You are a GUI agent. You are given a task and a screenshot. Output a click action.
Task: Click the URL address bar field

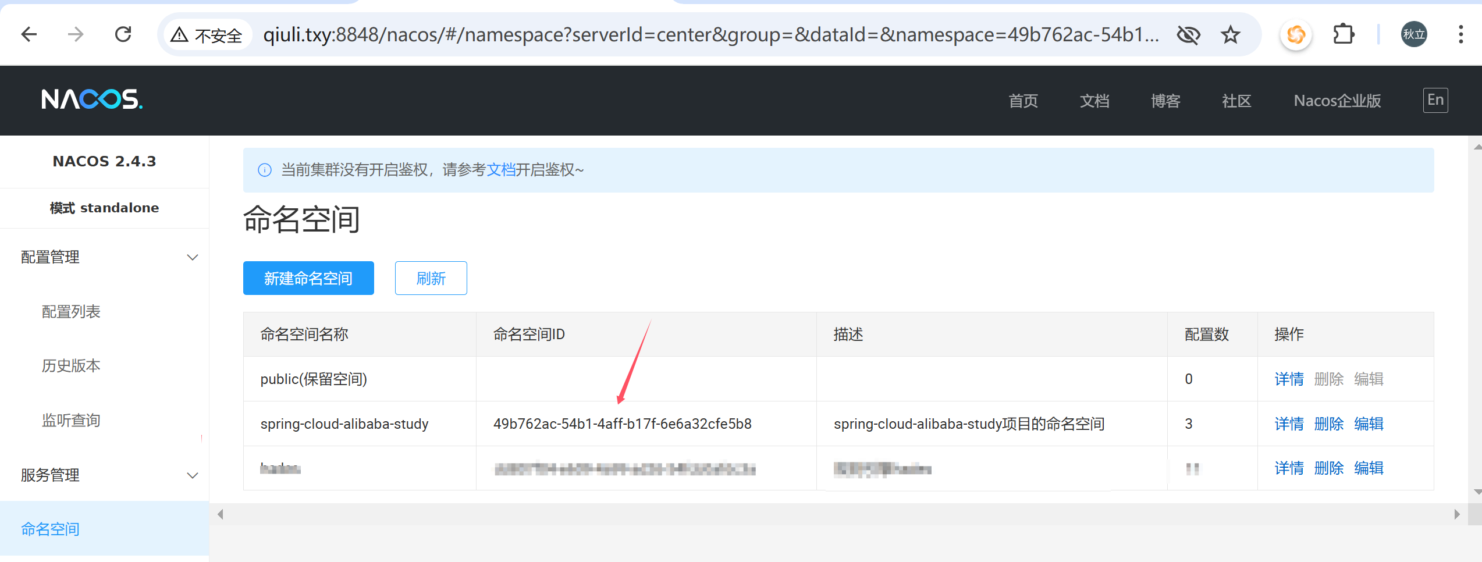(710, 35)
